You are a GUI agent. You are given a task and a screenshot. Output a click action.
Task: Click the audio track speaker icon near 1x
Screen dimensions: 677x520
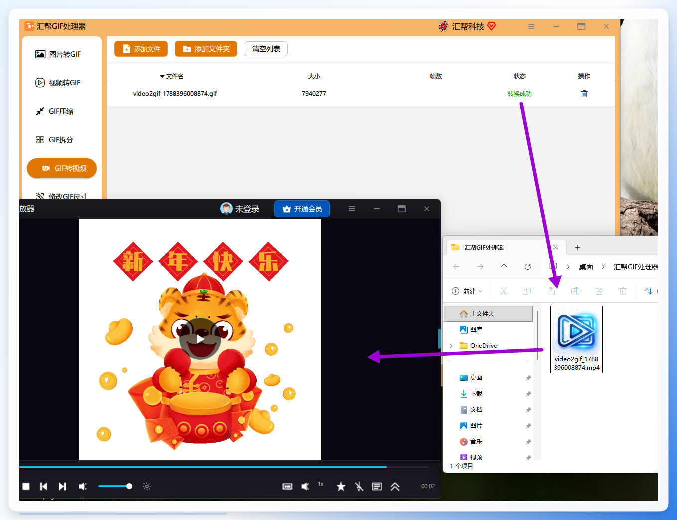click(305, 486)
